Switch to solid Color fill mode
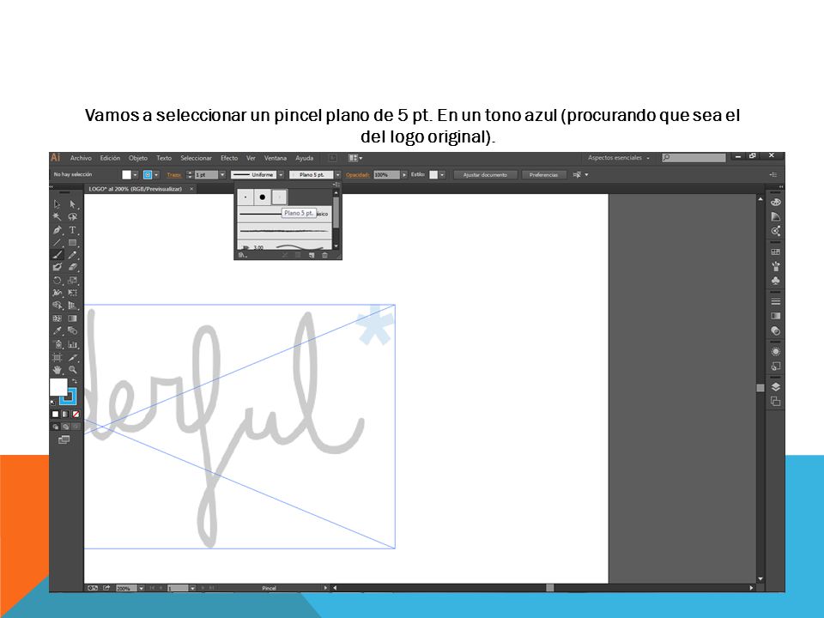 click(55, 414)
